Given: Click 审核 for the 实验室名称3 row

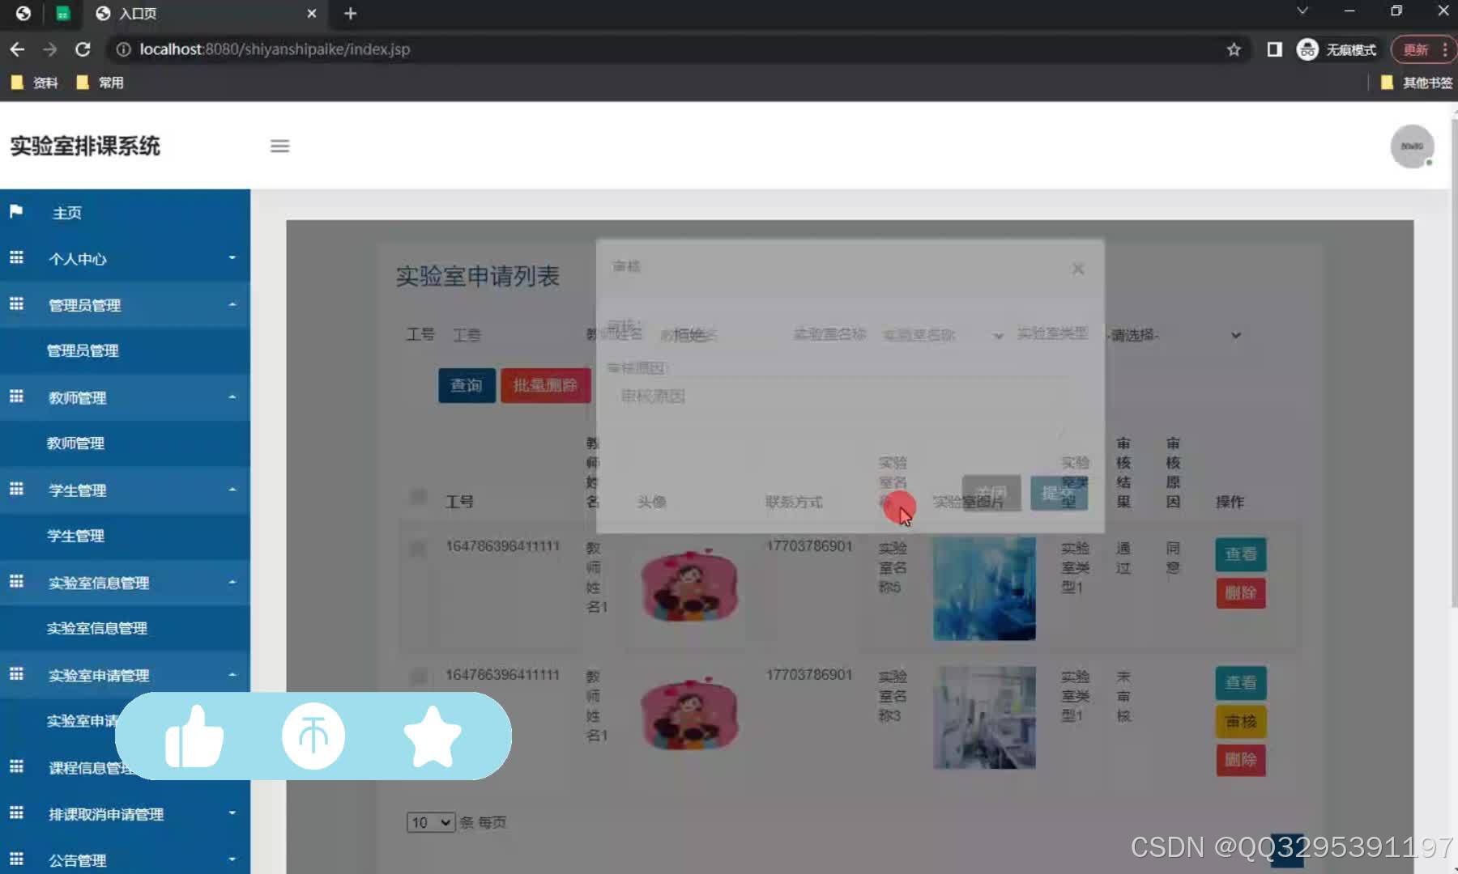Looking at the screenshot, I should 1240,721.
